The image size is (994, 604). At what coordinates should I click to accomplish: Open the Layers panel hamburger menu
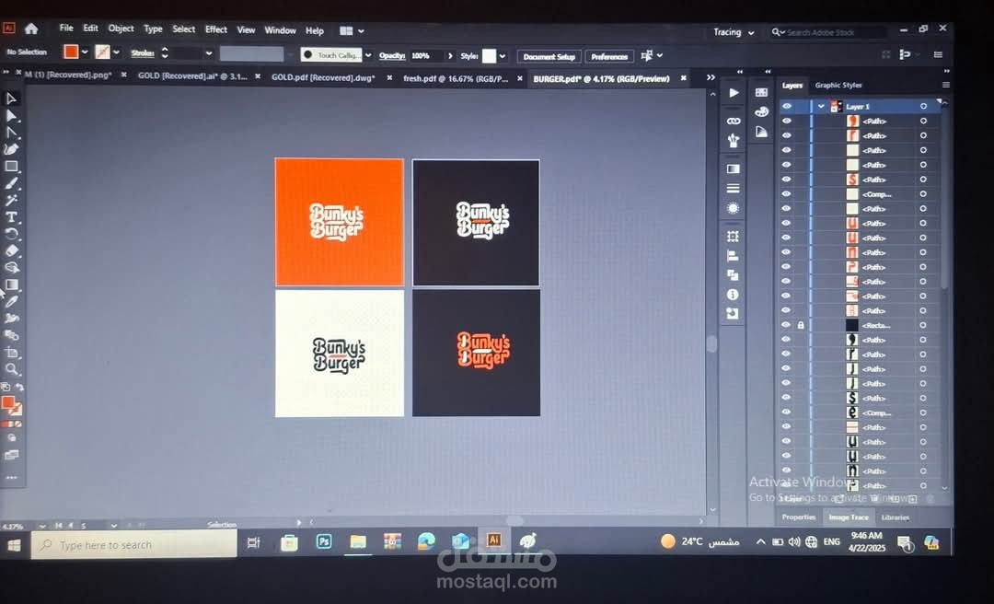[x=946, y=85]
